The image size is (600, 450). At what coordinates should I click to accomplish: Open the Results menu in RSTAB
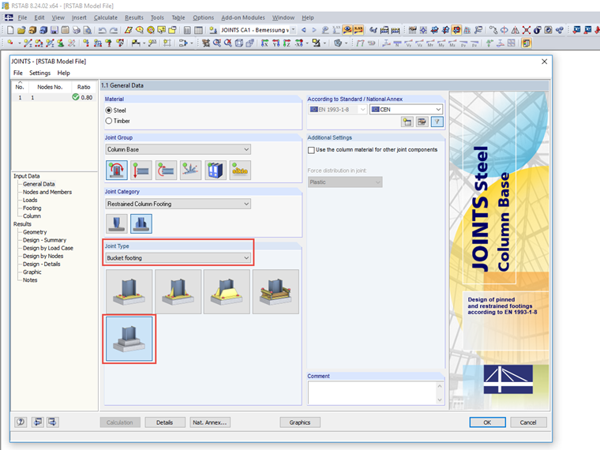(x=134, y=17)
